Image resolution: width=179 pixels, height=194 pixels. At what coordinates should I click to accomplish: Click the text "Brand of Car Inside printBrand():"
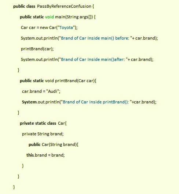(x=96, y=102)
